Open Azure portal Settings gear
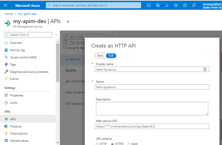 point(176,5)
